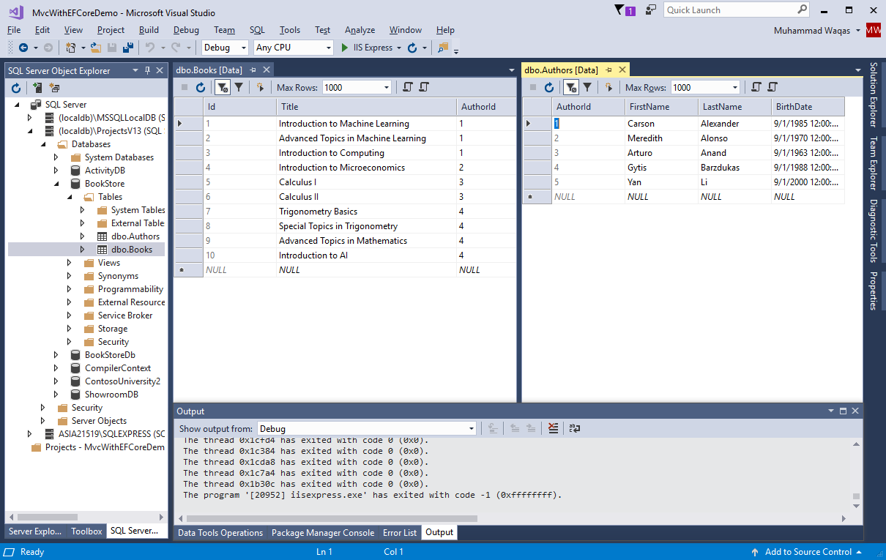The height and width of the screenshot is (560, 886).
Task: Switch to the Toolbox panel tab
Action: (86, 531)
